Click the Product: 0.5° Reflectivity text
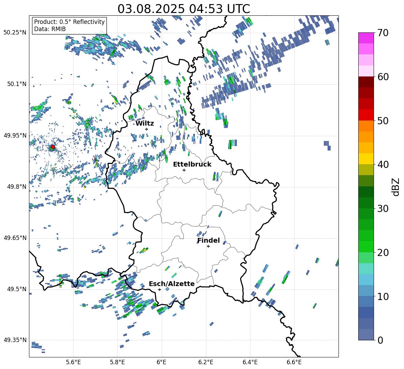The image size is (404, 369). [x=69, y=22]
